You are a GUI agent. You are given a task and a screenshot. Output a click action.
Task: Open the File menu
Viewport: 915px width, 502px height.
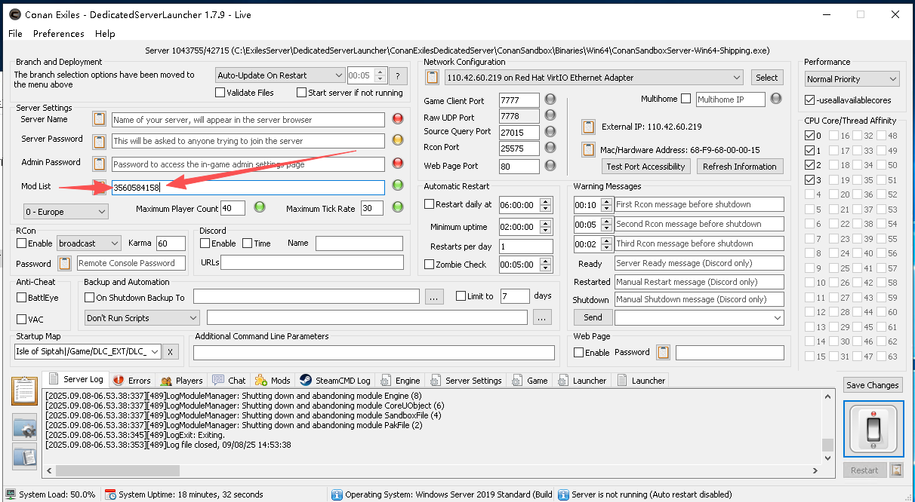point(15,34)
